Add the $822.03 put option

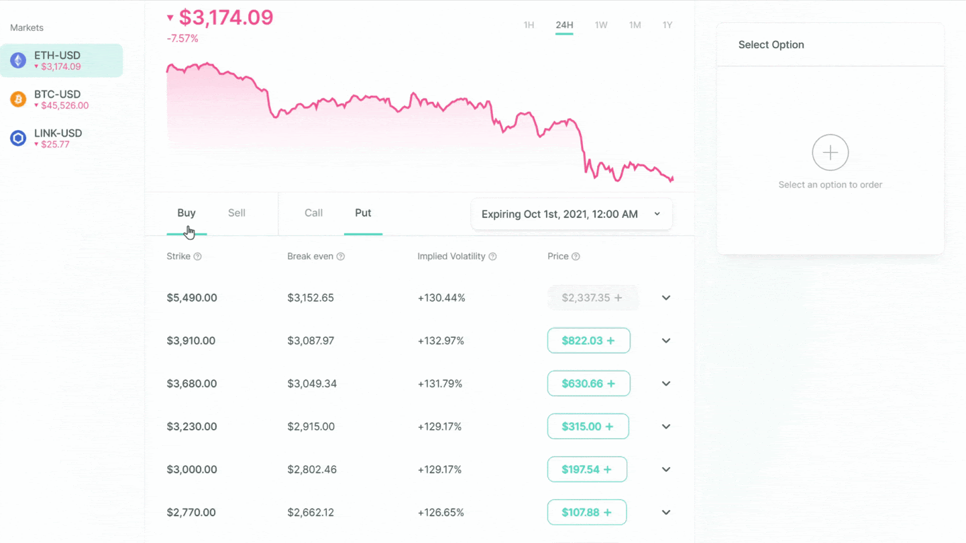(x=588, y=341)
